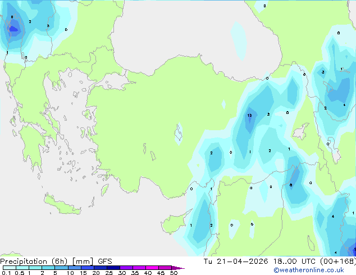
Task: Click the "10" legend scale value
Action: coord(70,273)
